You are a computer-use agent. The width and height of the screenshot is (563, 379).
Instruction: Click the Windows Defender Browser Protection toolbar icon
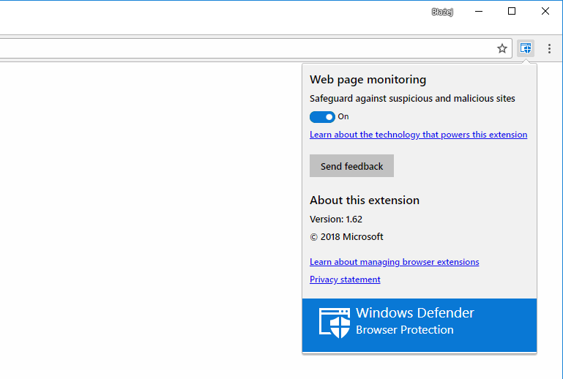(x=526, y=48)
